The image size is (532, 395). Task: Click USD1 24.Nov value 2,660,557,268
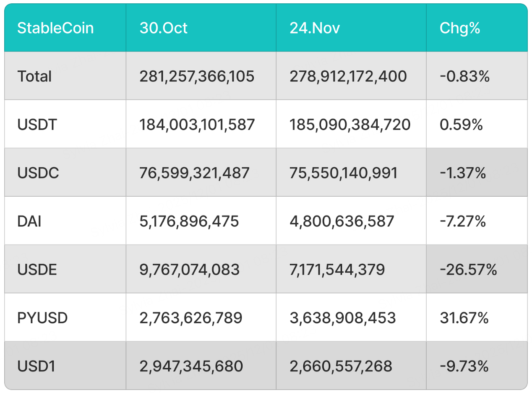pos(341,366)
